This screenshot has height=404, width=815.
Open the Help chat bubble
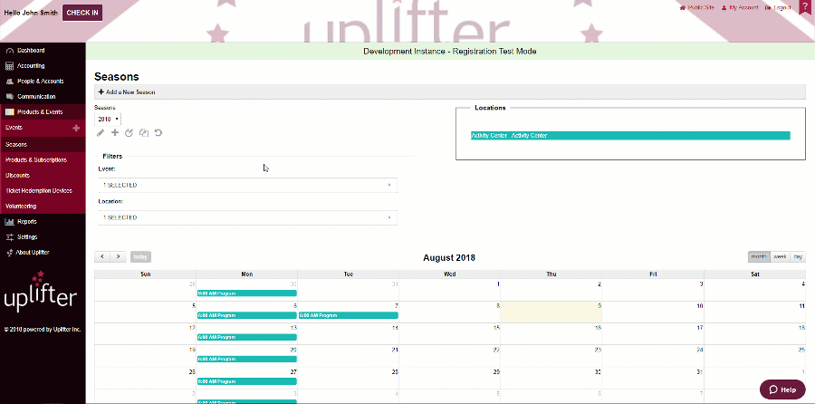pyautogui.click(x=781, y=390)
